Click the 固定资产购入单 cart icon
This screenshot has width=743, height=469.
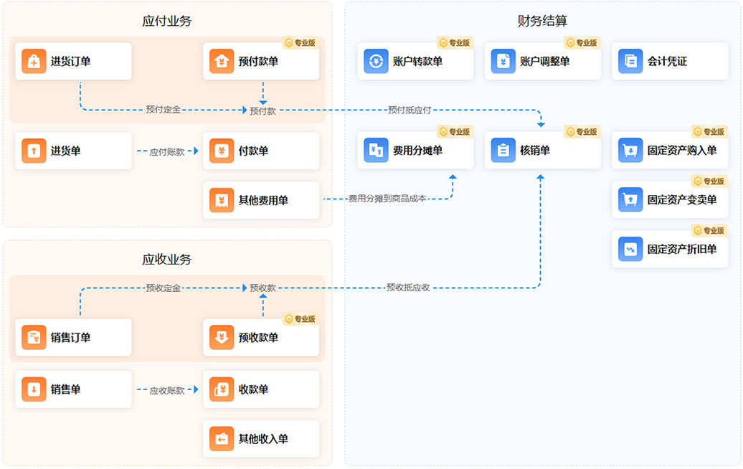630,150
